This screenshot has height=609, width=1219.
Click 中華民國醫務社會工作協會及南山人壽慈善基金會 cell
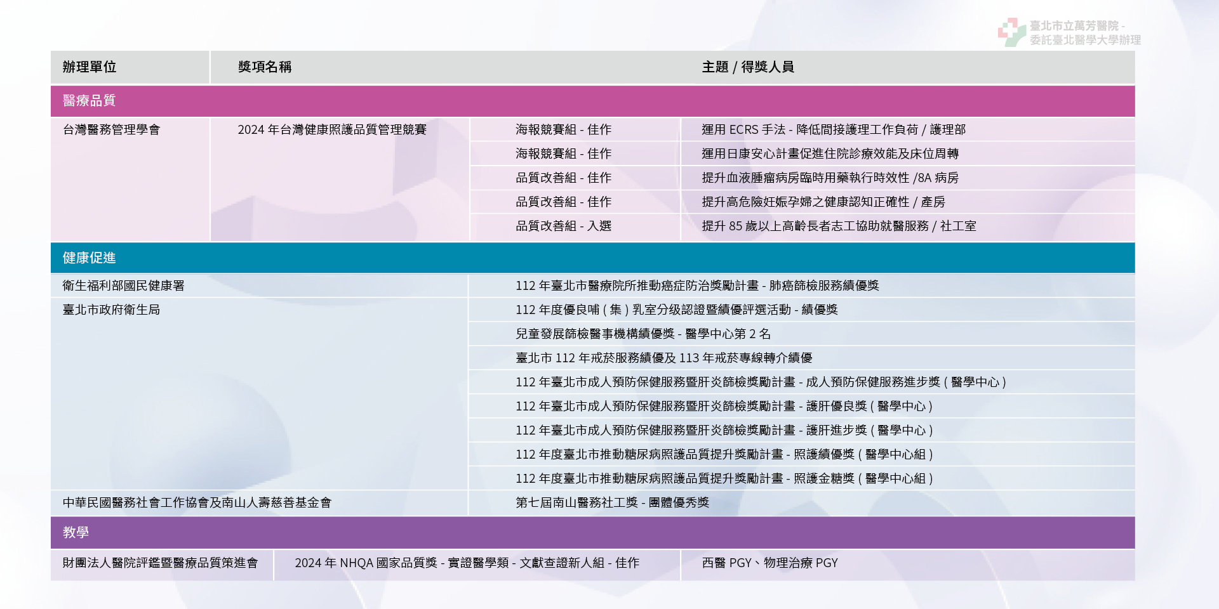point(197,502)
